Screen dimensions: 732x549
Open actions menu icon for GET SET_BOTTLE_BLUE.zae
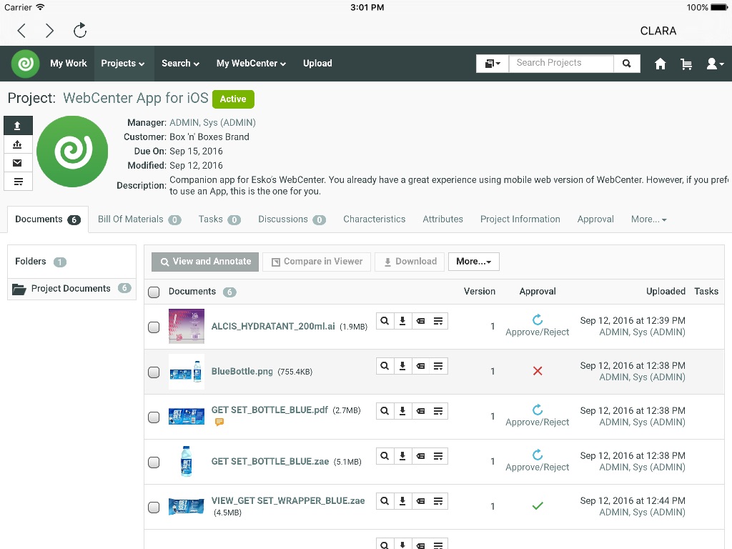click(438, 456)
